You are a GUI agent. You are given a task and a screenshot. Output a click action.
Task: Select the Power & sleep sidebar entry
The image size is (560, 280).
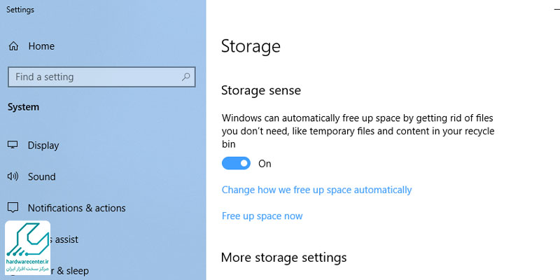coord(69,271)
